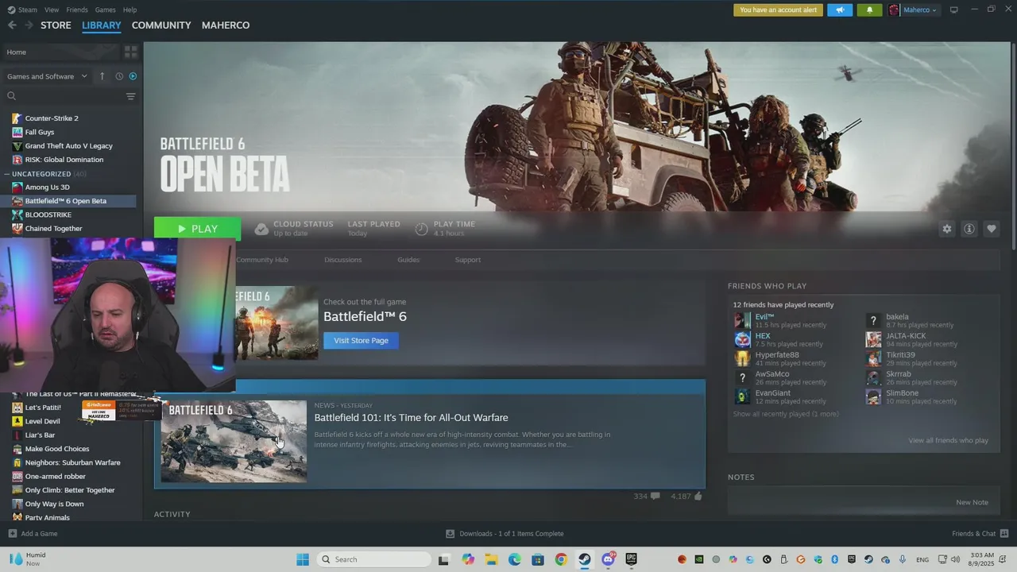This screenshot has height=572, width=1017.
Task: Select Counter-Strike 2 in library
Action: point(52,118)
